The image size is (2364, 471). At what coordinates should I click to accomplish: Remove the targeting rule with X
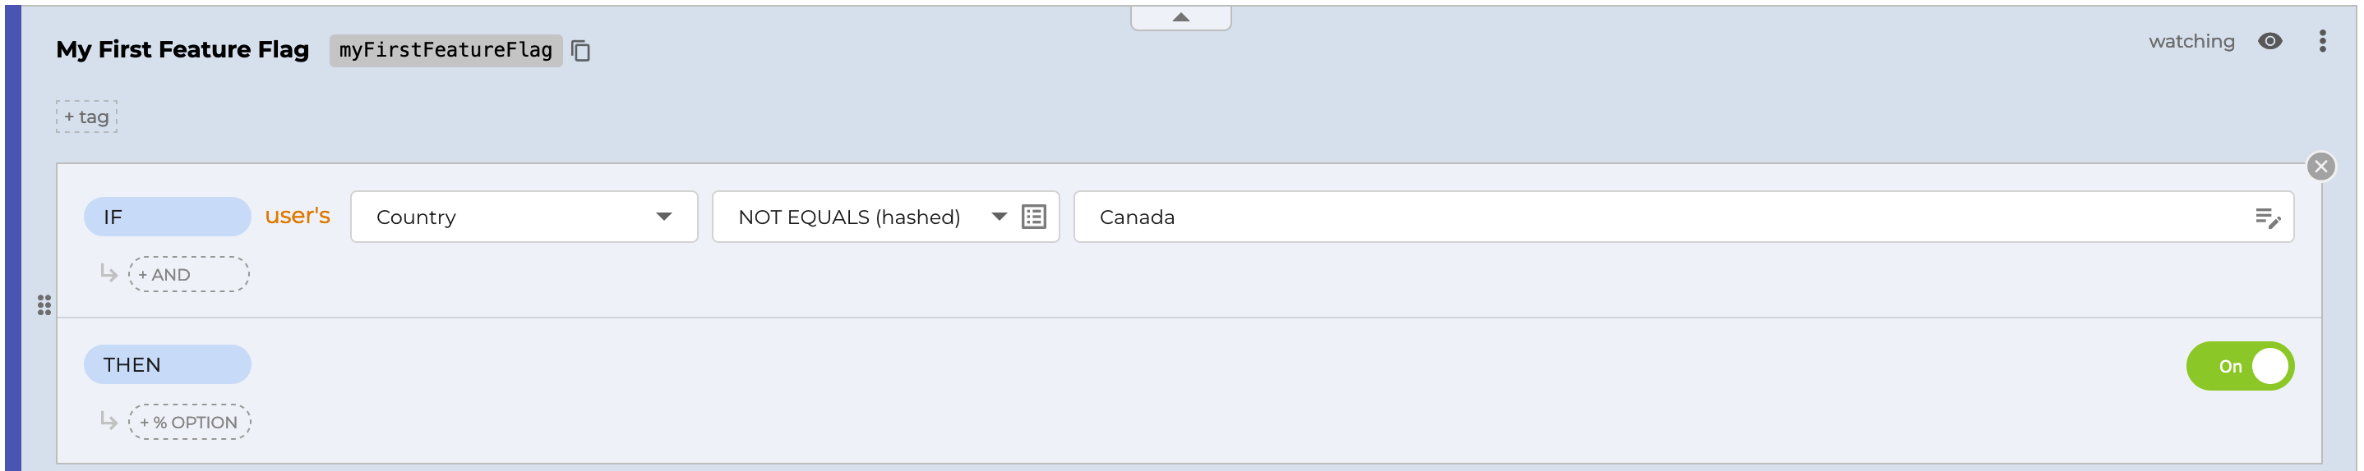2320,167
